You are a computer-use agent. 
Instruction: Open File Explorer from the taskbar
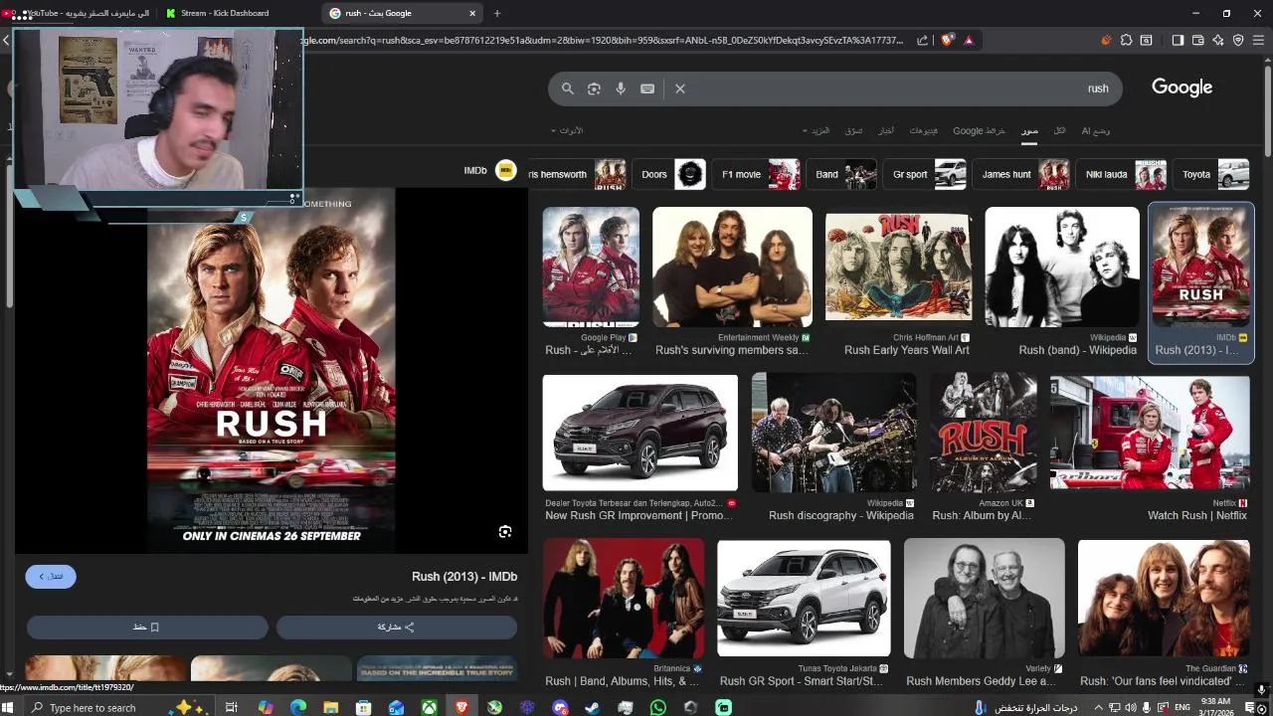pos(331,708)
